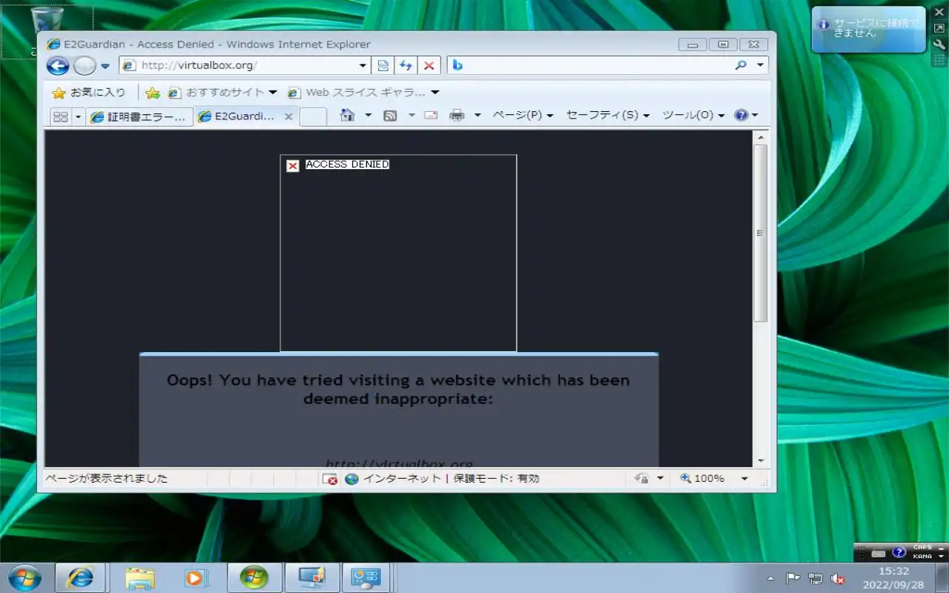The height and width of the screenshot is (593, 949).
Task: Click the muted volume tray icon
Action: coord(839,579)
